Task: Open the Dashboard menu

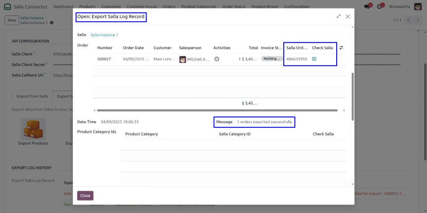Action: (x=63, y=7)
